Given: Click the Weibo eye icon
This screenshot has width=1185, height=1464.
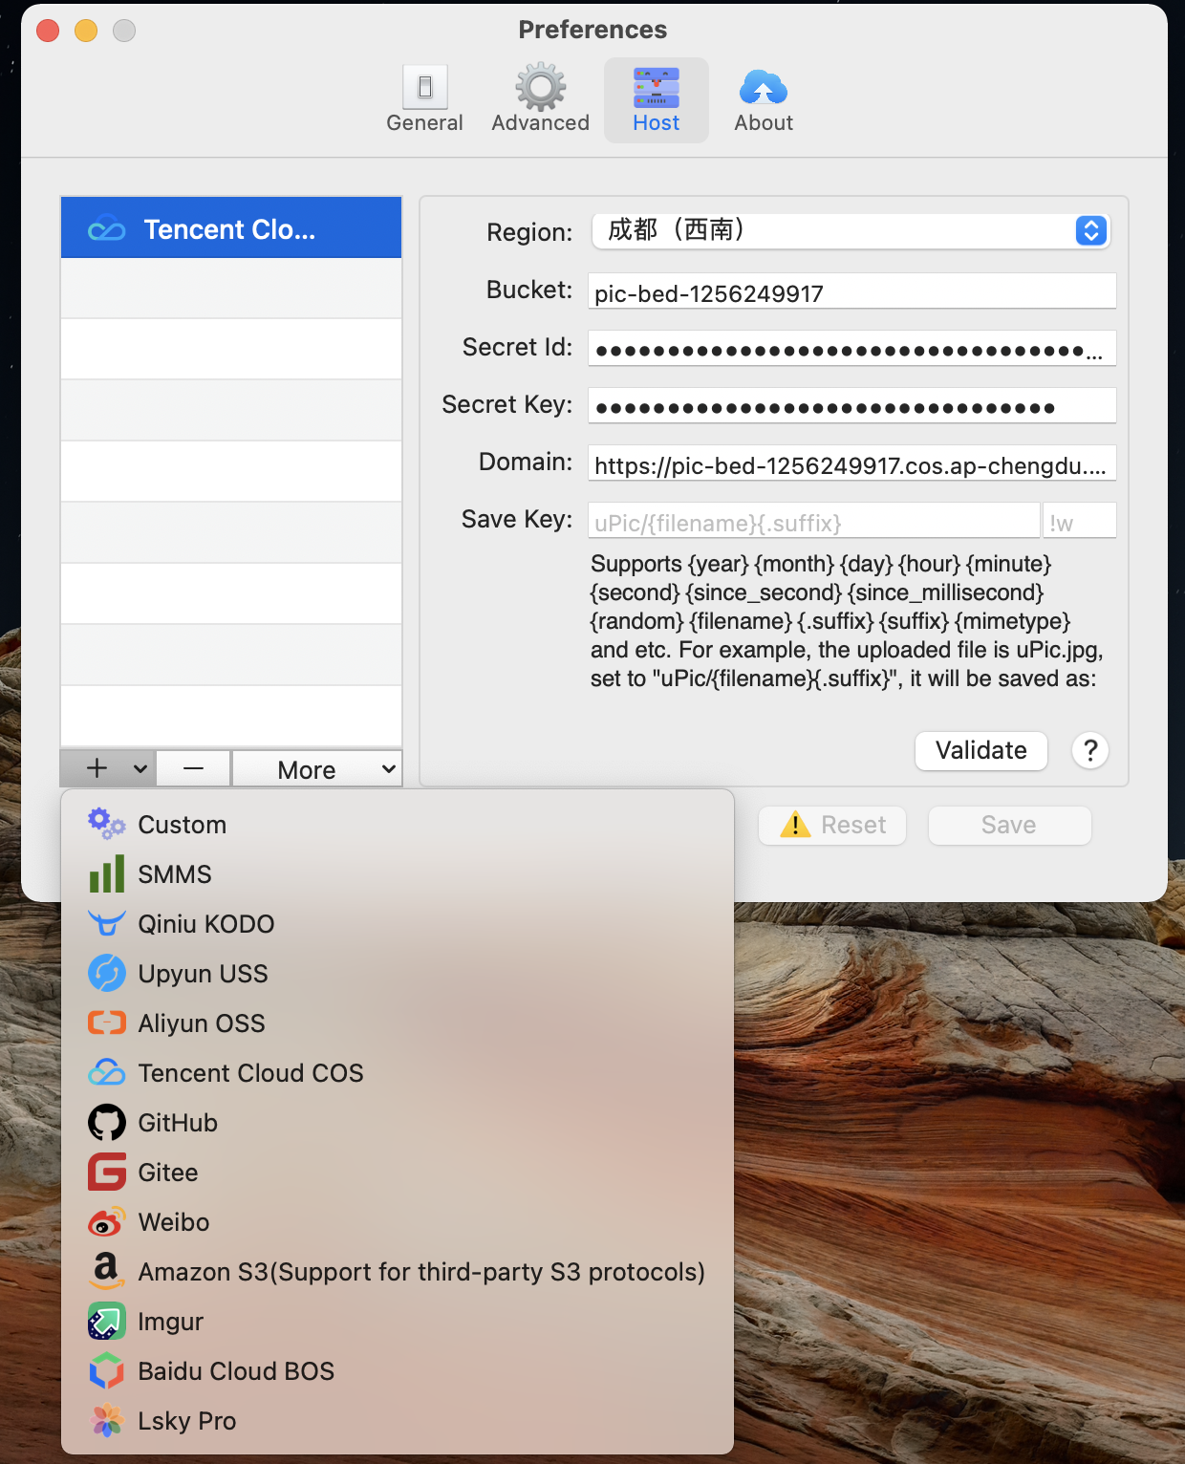Looking at the screenshot, I should point(106,1222).
